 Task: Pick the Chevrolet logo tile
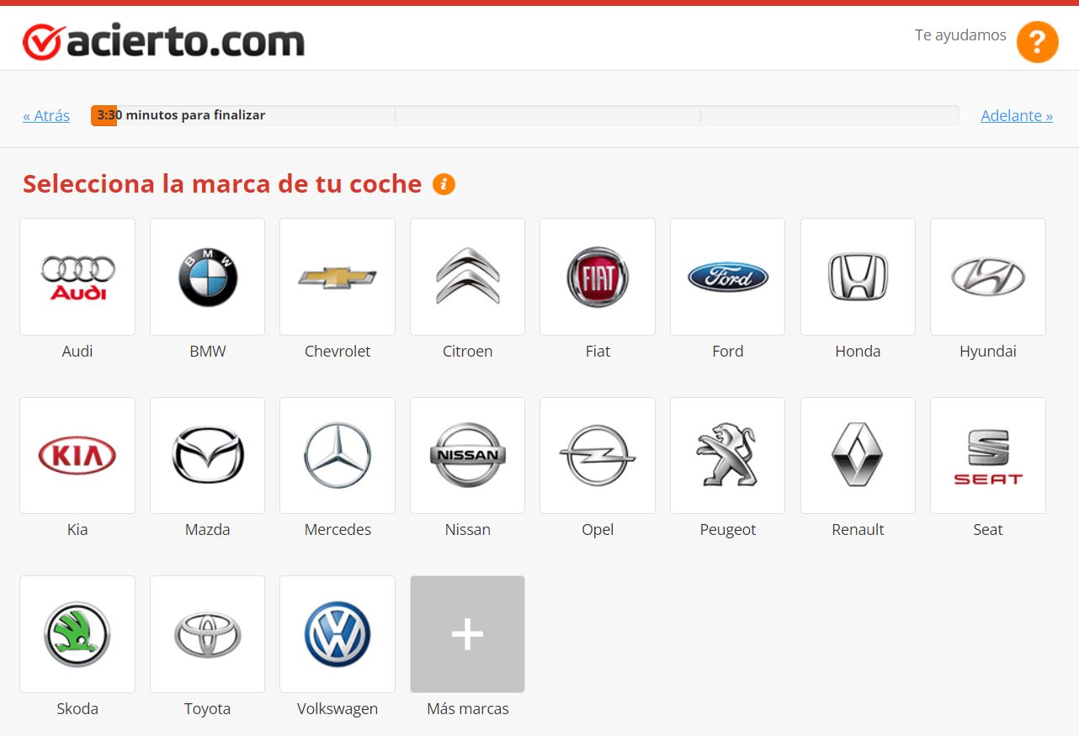tap(338, 277)
